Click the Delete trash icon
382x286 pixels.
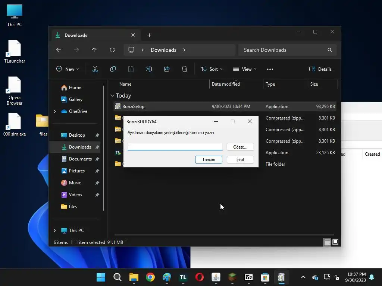[185, 69]
